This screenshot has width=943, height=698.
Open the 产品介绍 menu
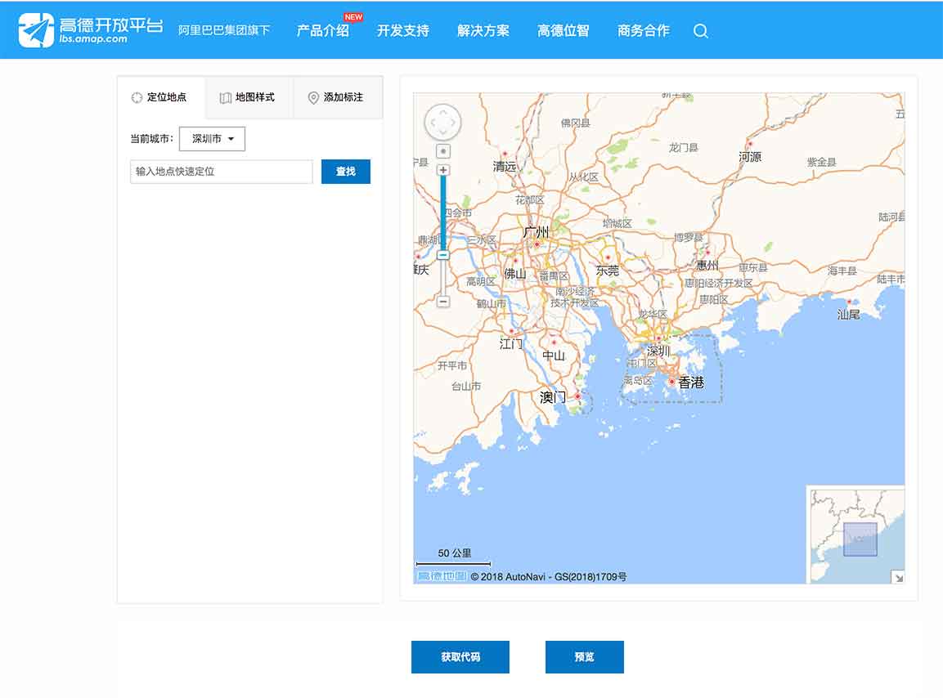324,31
